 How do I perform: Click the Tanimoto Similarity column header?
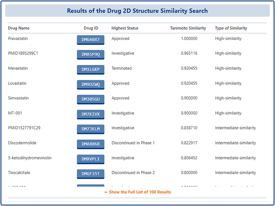pyautogui.click(x=188, y=28)
